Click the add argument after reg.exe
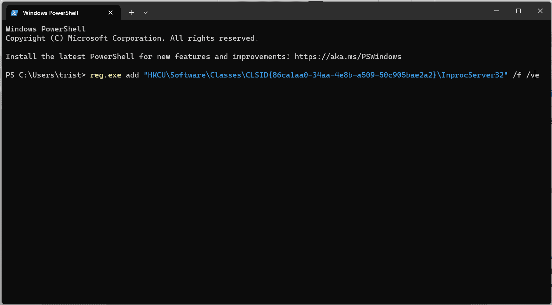The image size is (552, 305). click(132, 75)
